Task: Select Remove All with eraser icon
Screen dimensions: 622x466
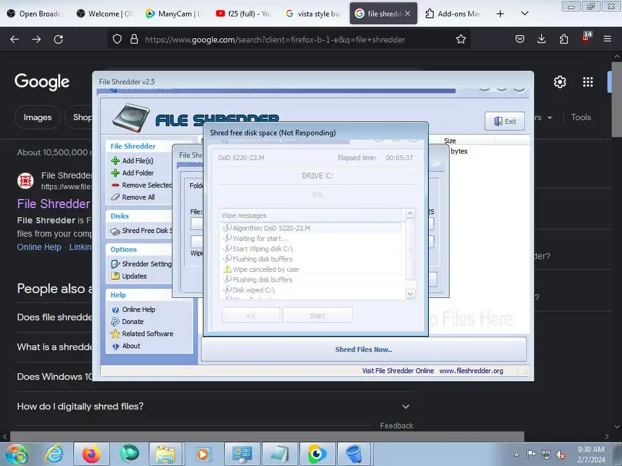Action: 132,197
